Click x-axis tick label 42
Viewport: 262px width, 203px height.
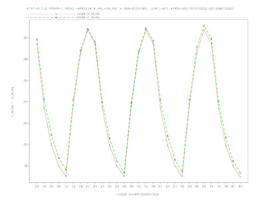pyautogui.click(x=139, y=186)
